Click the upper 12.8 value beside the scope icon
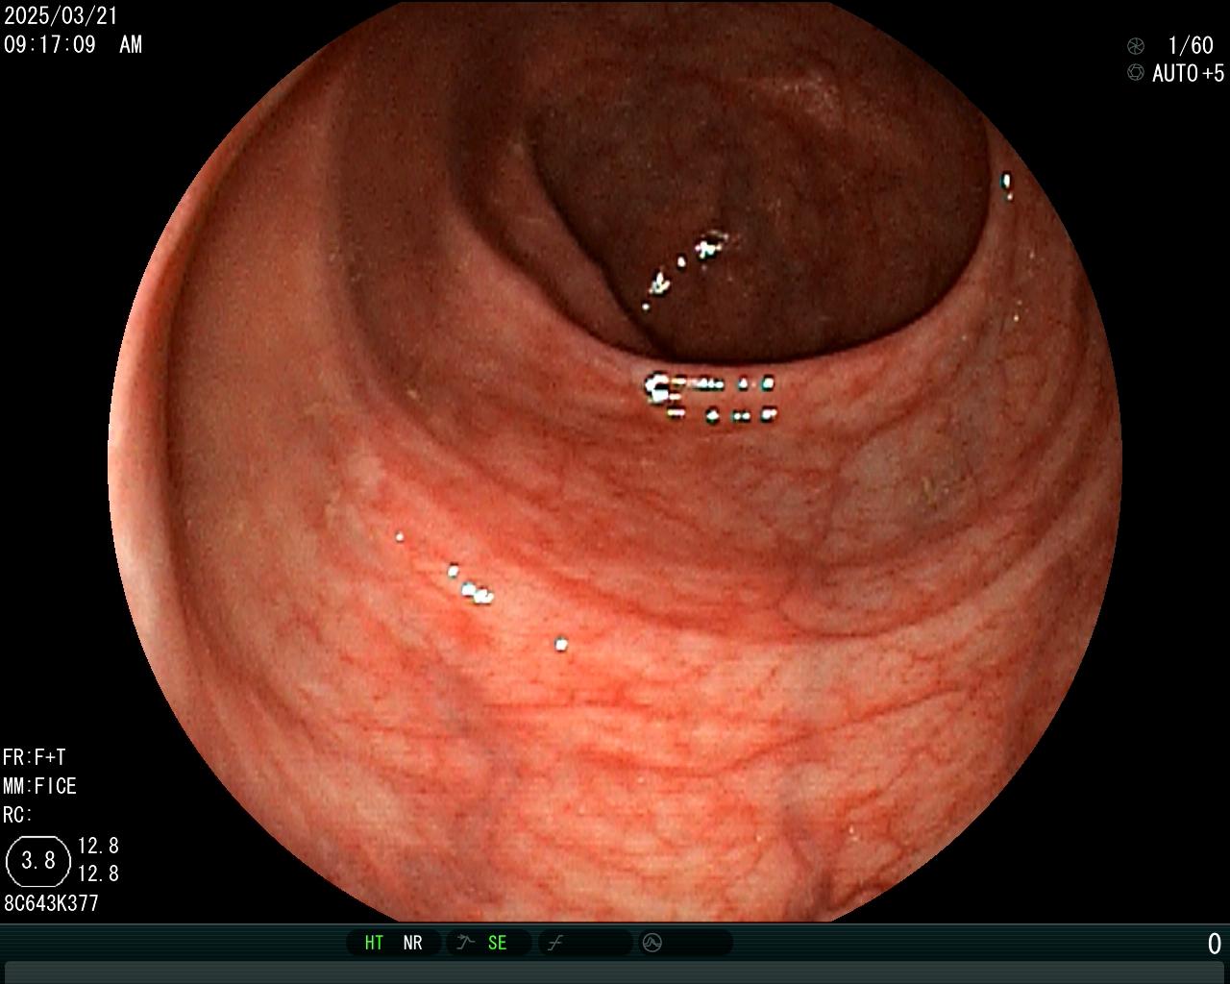The image size is (1230, 984). tap(98, 846)
